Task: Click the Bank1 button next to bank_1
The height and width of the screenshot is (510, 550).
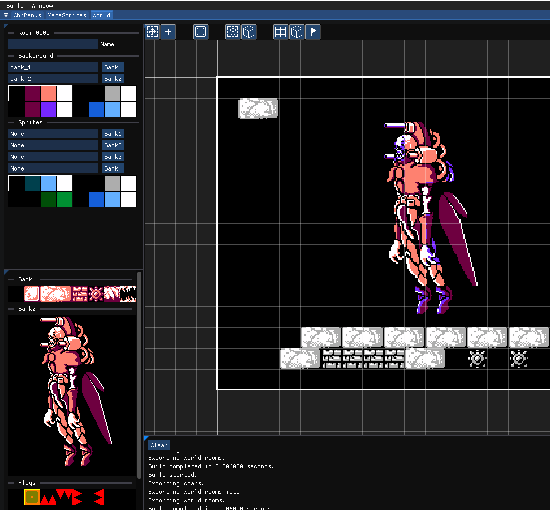Action: tap(113, 67)
